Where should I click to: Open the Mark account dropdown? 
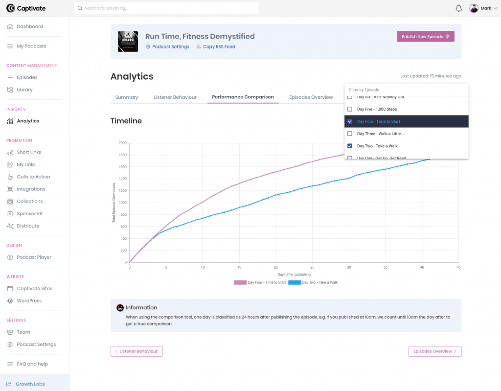pyautogui.click(x=483, y=8)
